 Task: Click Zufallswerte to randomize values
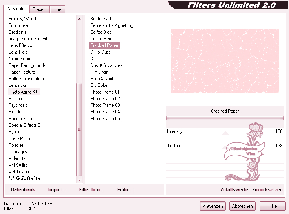coord(234,190)
